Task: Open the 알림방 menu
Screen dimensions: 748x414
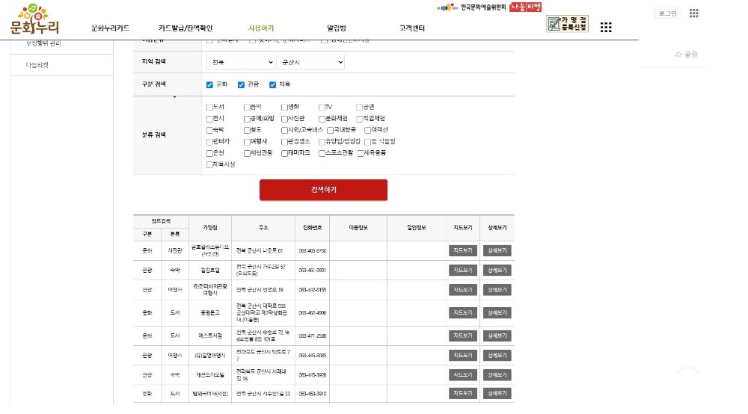Action: (x=337, y=28)
